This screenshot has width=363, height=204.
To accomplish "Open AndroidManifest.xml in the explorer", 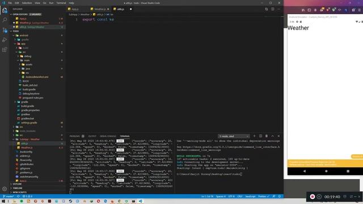I will 36,77.
